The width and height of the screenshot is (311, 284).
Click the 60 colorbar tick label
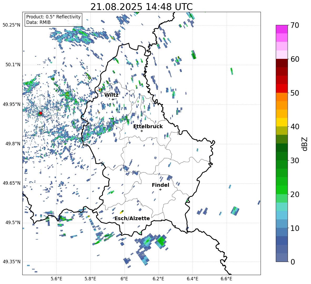tap(295, 59)
